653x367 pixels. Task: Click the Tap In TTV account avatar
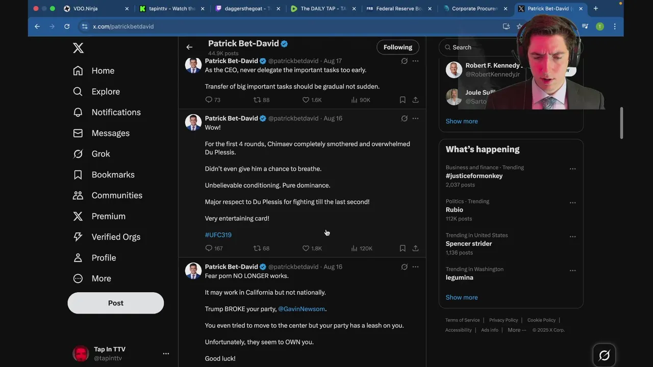(81, 353)
